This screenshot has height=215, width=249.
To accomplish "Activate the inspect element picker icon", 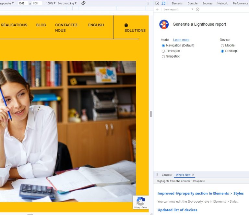I will tap(157, 3).
